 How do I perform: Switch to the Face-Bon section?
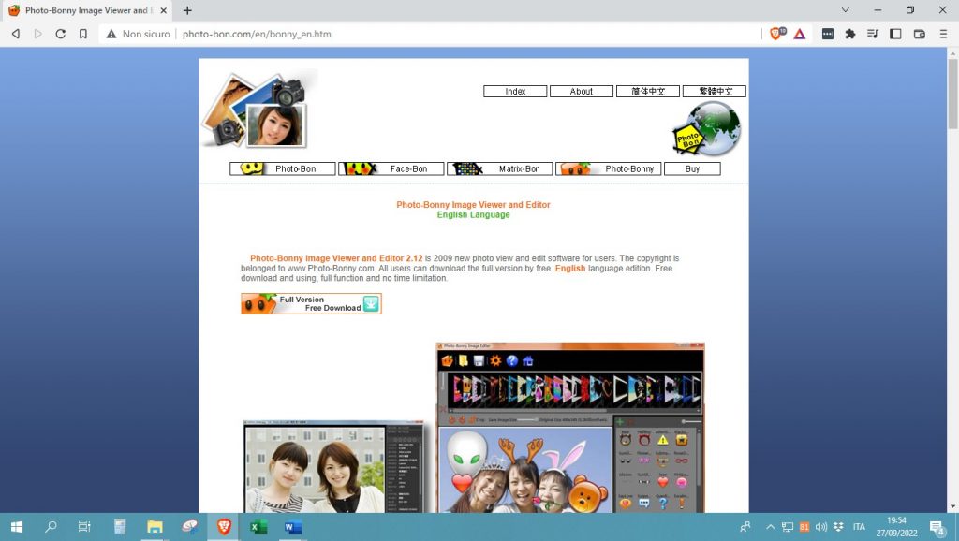pos(391,169)
